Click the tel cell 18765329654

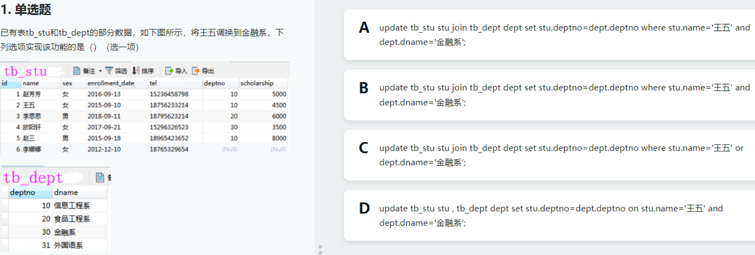pyautogui.click(x=169, y=149)
